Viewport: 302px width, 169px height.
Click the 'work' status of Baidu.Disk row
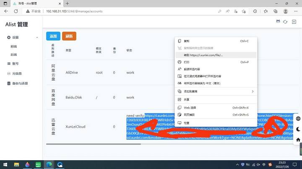tap(130, 97)
